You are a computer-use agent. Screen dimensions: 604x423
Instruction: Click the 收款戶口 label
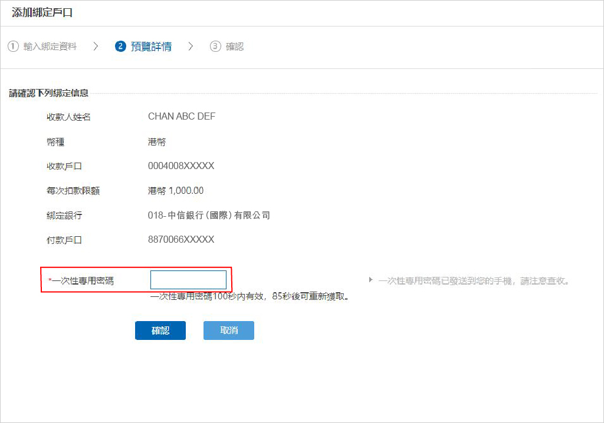(64, 166)
